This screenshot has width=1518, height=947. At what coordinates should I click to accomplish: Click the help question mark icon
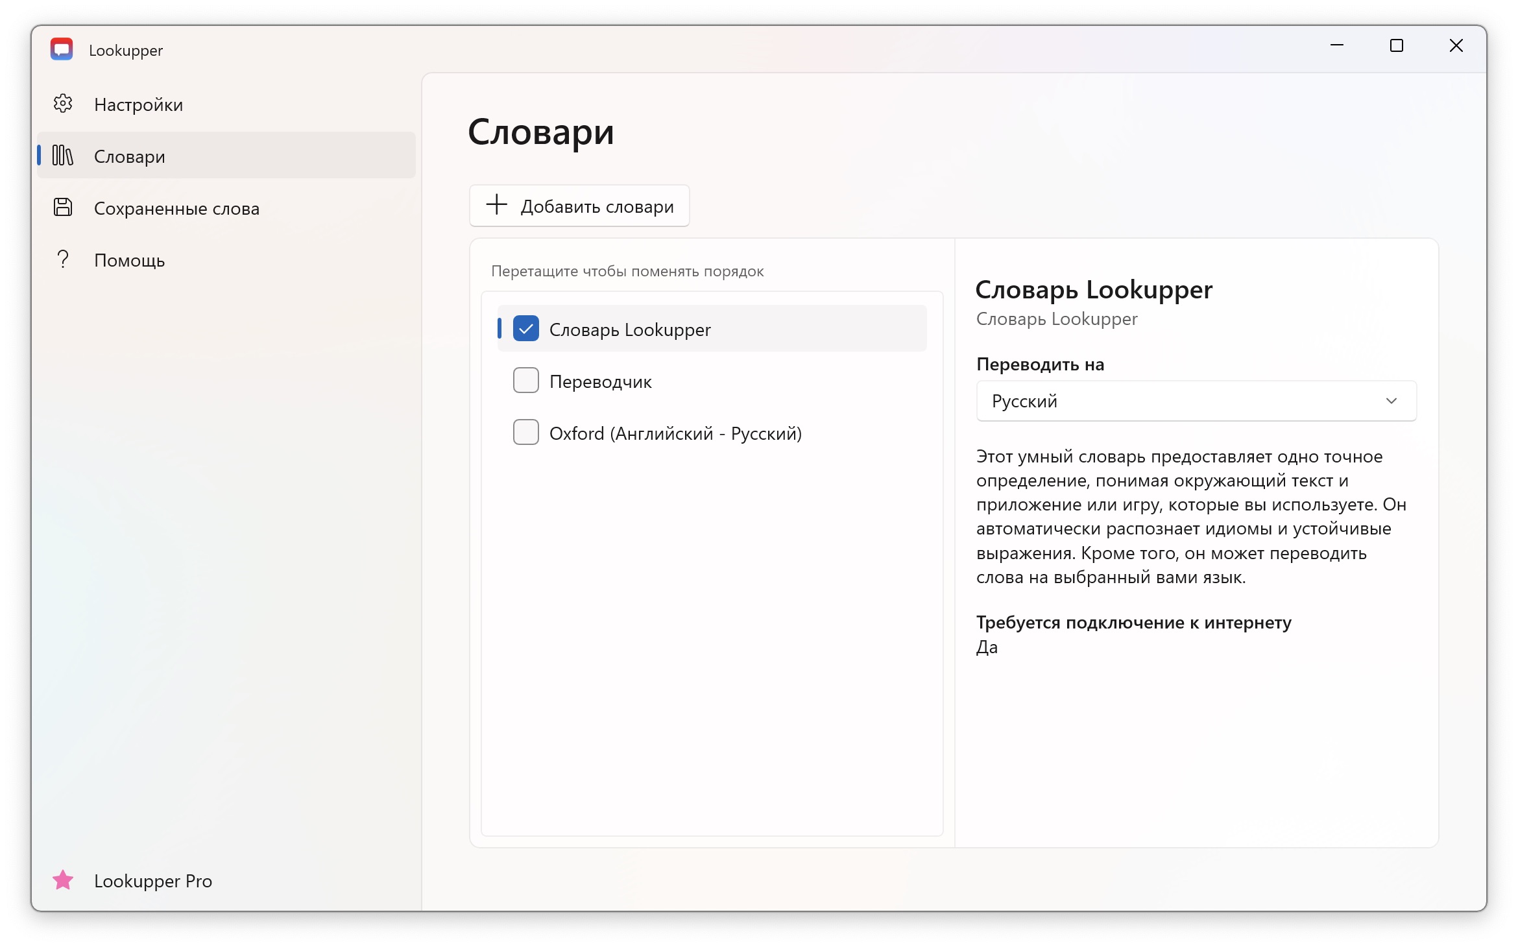click(63, 259)
